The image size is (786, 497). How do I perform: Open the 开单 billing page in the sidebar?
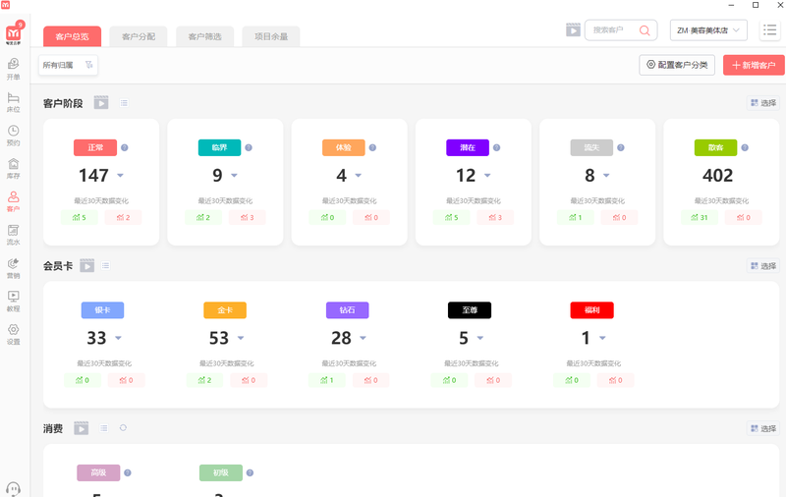click(x=14, y=69)
